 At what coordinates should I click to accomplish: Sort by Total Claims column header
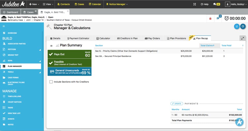click(207, 45)
